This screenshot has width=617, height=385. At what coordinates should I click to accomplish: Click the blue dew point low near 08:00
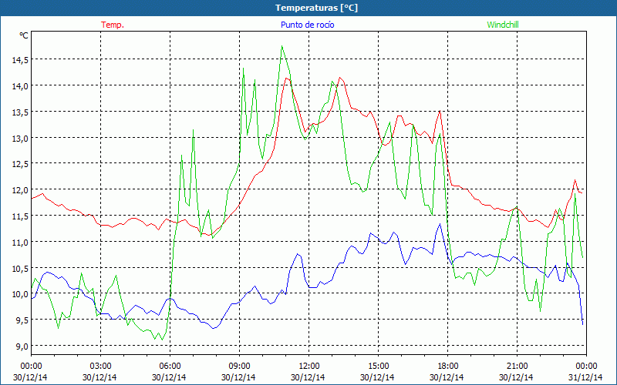tap(214, 328)
